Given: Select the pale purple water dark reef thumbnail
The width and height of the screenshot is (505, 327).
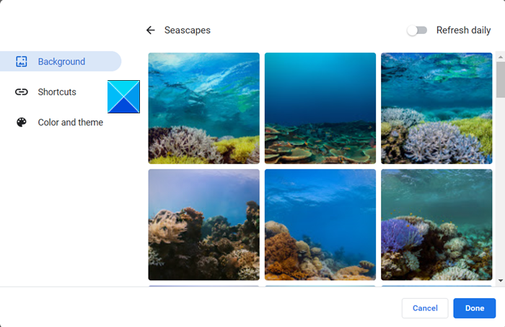Looking at the screenshot, I should pyautogui.click(x=204, y=224).
